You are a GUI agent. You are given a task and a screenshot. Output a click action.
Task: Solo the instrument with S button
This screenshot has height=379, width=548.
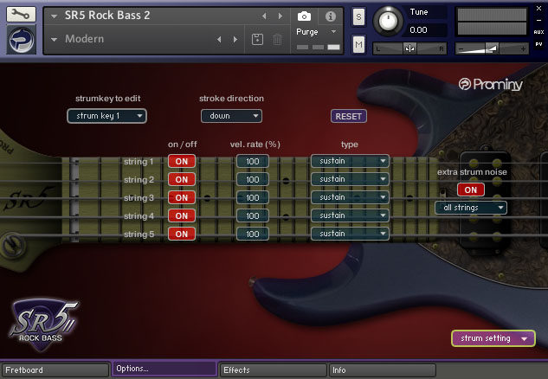358,16
